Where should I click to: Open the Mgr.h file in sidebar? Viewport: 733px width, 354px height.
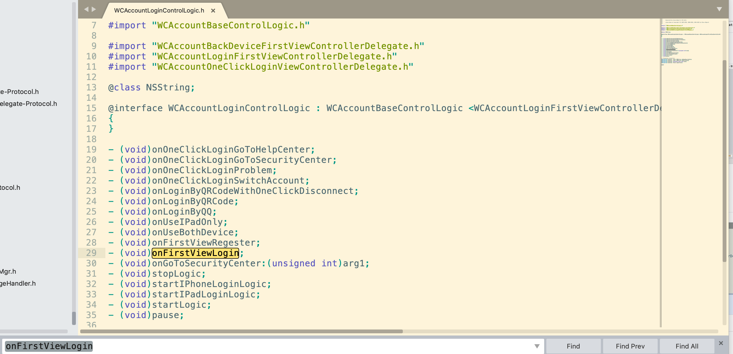pyautogui.click(x=8, y=271)
